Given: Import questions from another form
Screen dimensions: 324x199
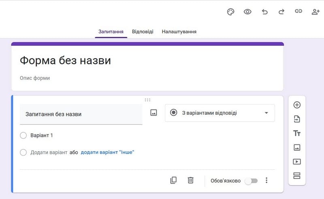Looking at the screenshot, I should coord(297,119).
